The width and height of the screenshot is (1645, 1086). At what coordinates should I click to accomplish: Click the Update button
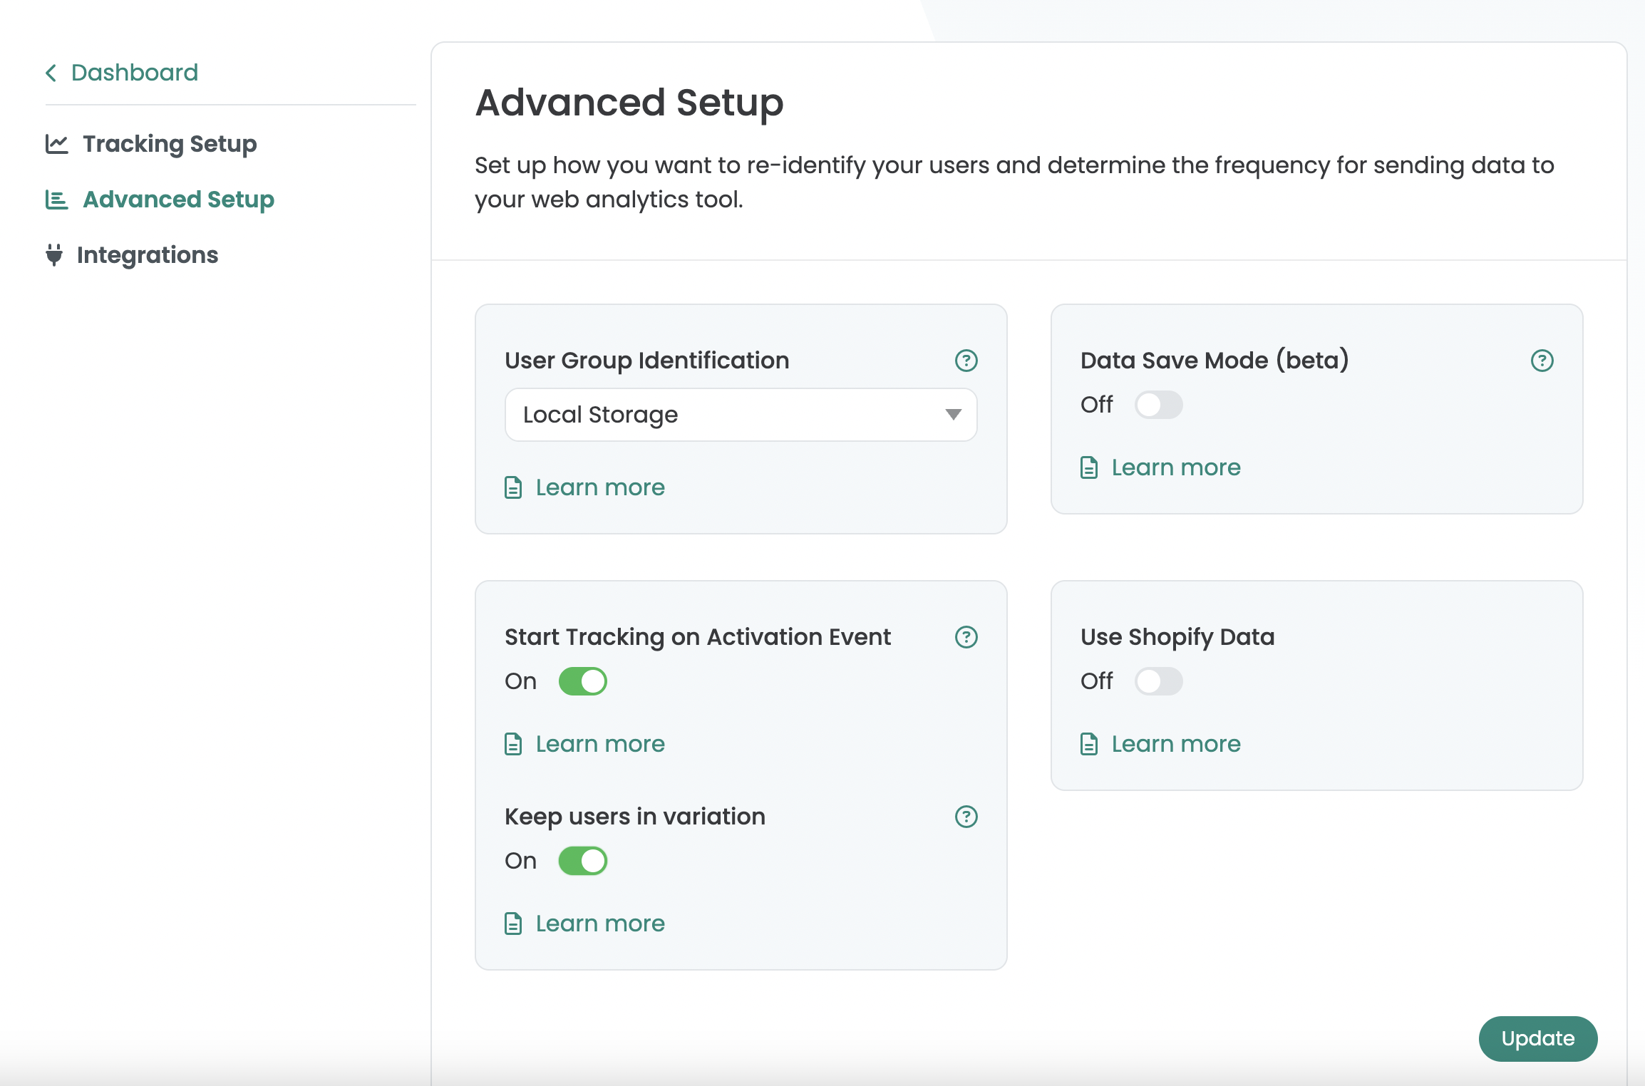pos(1537,1039)
